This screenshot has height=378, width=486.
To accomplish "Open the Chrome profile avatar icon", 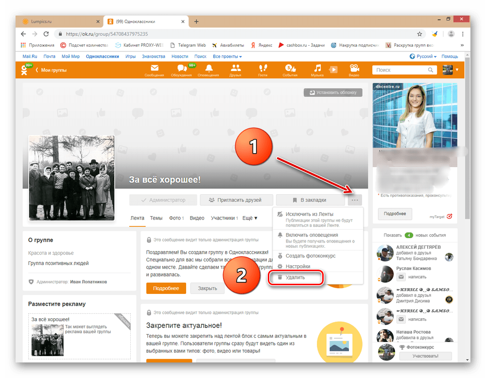I will click(x=451, y=34).
